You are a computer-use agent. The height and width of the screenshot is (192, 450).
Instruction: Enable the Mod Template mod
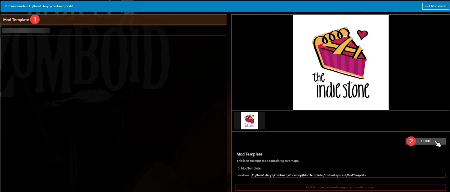426,141
